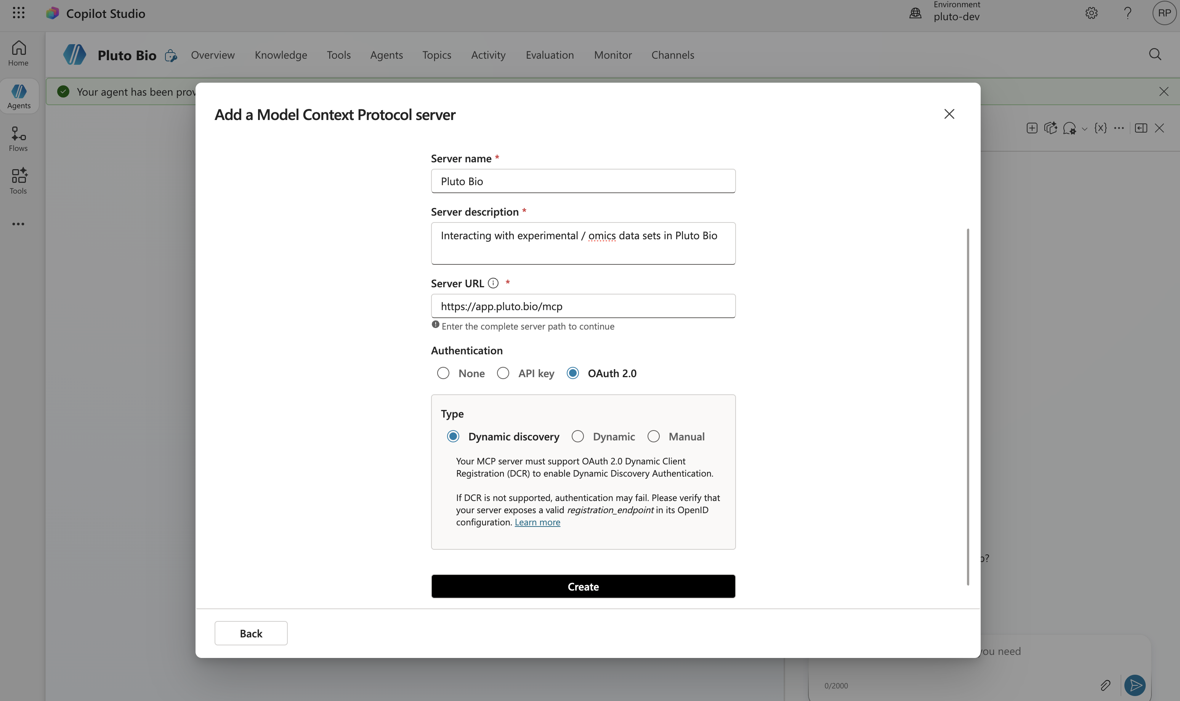Open the app launcher grid icon
Screen dimensions: 1180x701
pyautogui.click(x=18, y=13)
